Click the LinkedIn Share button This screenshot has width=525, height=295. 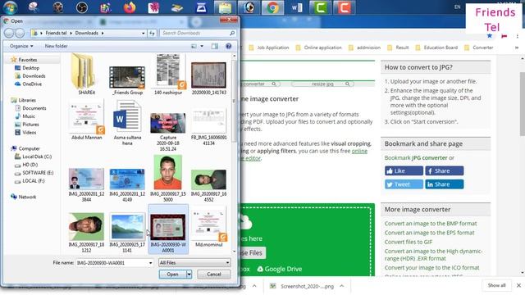pos(445,184)
